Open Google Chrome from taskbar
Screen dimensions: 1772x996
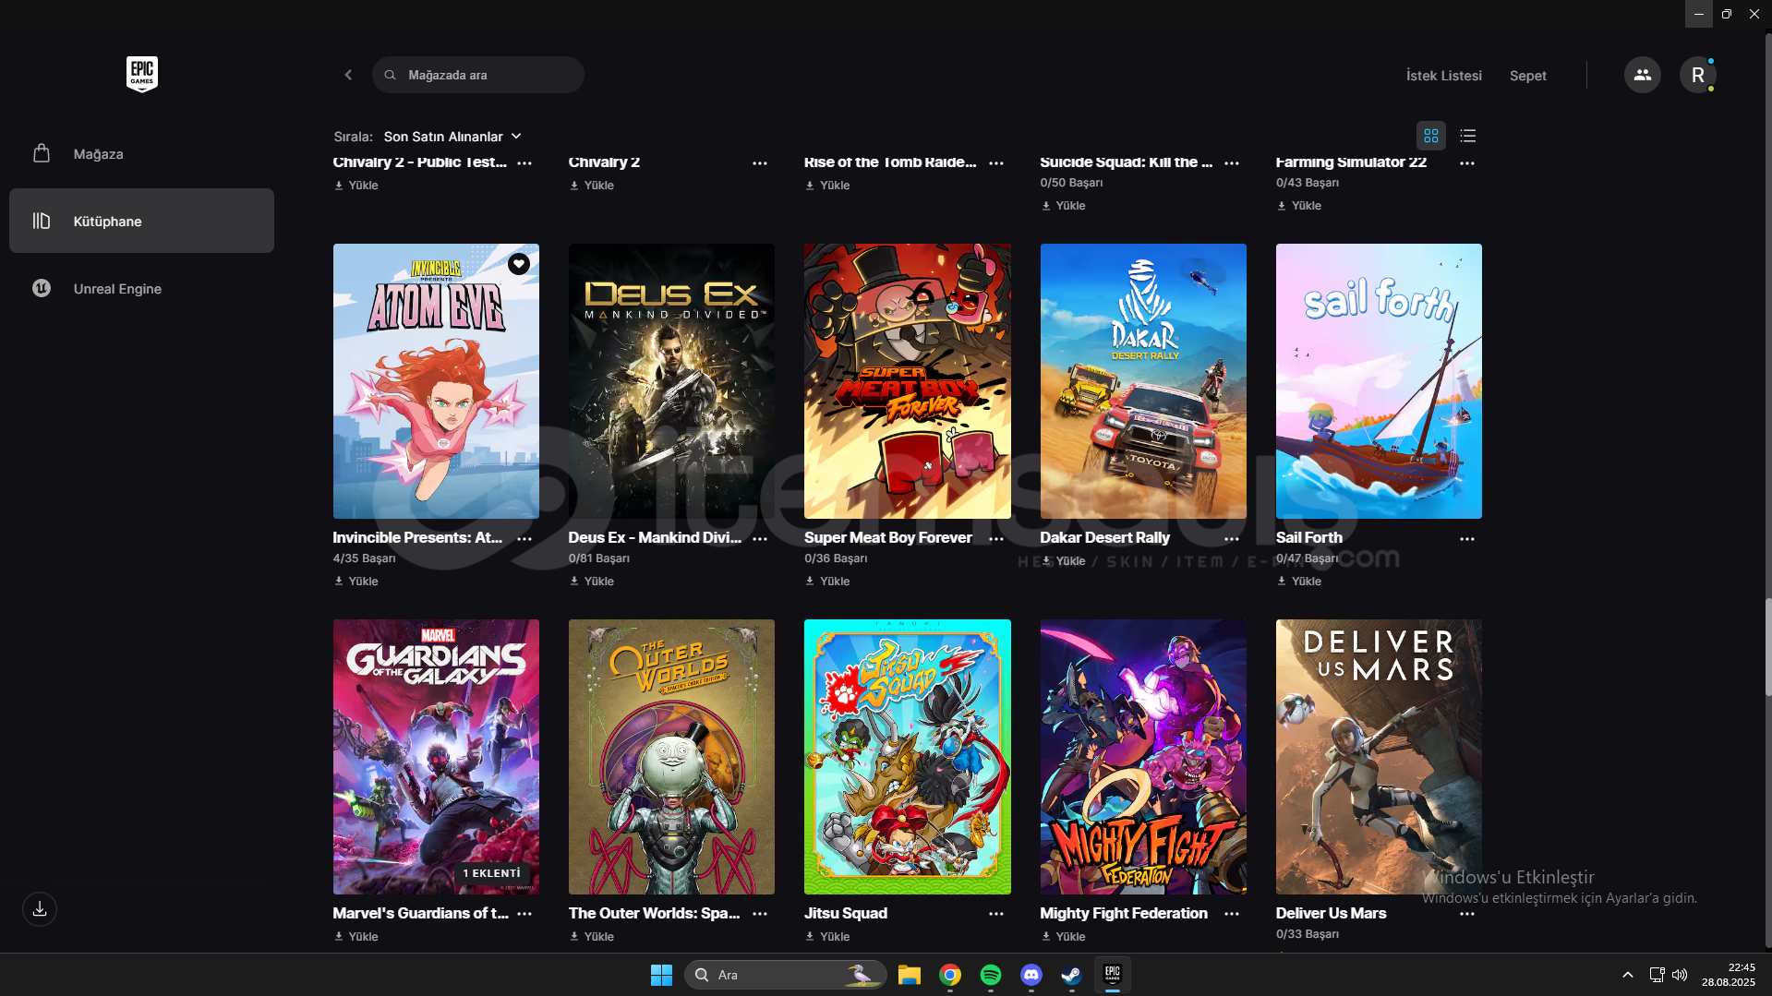[x=950, y=975]
